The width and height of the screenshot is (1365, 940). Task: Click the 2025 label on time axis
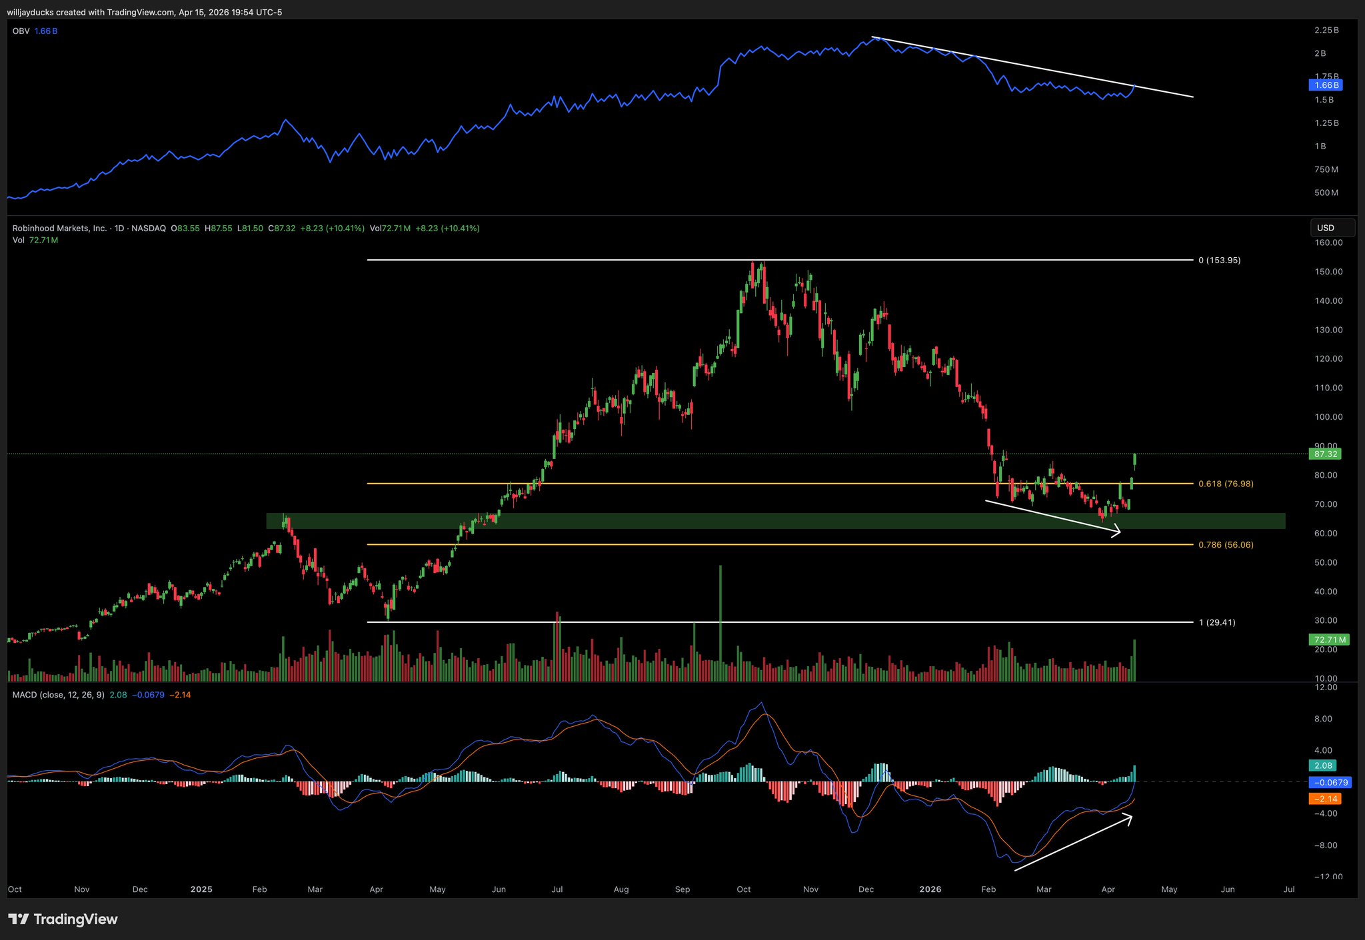[x=201, y=889]
